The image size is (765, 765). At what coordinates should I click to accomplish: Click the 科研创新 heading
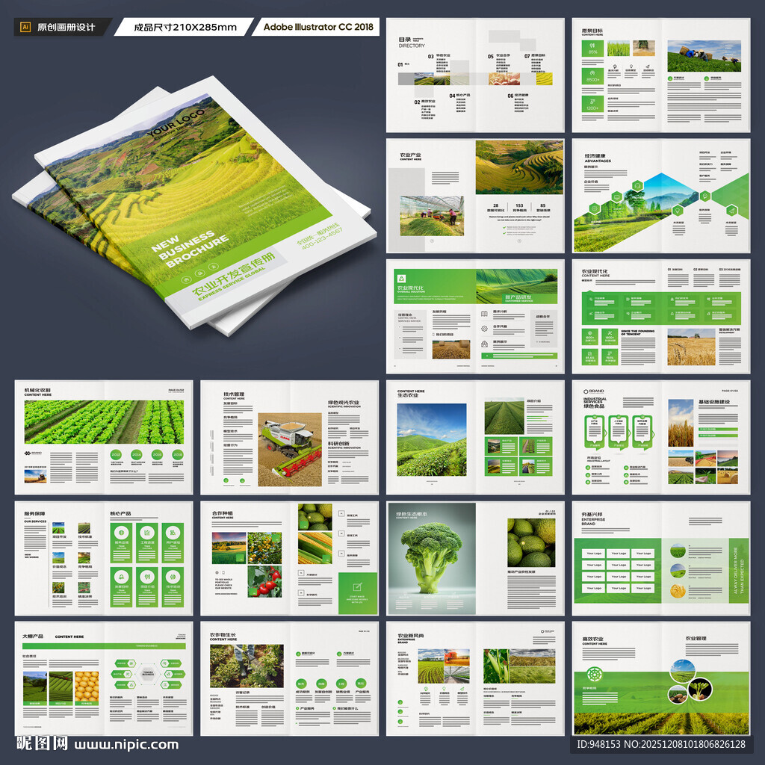coord(338,444)
